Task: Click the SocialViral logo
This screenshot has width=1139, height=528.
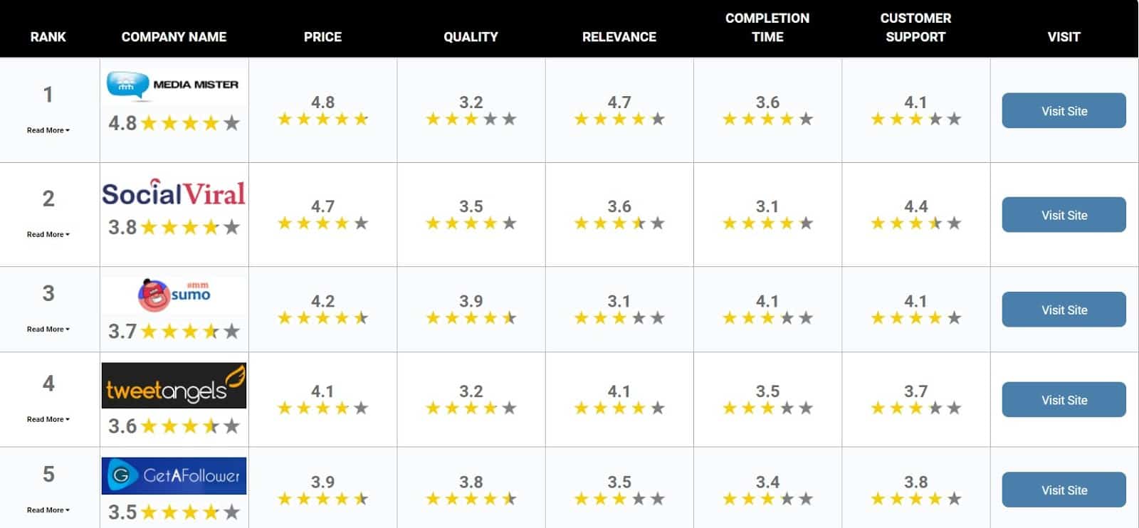Action: click(x=174, y=194)
